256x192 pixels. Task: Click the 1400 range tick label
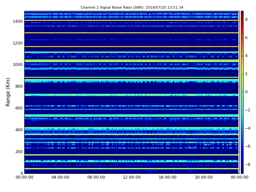[18, 21]
